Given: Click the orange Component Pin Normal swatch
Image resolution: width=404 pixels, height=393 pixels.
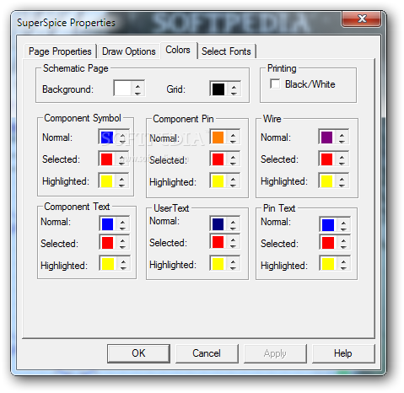Looking at the screenshot, I should click(x=218, y=137).
